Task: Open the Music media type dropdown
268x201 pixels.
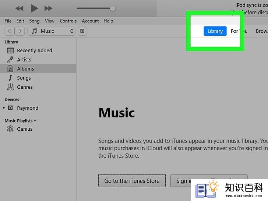Action: 51,31
